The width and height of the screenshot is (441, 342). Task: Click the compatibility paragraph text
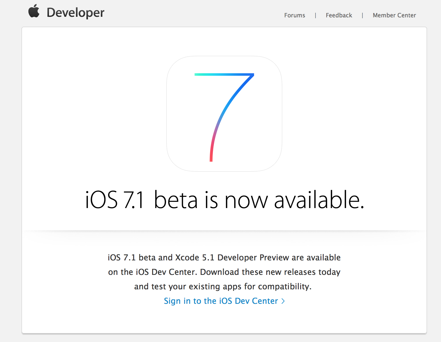(x=224, y=272)
